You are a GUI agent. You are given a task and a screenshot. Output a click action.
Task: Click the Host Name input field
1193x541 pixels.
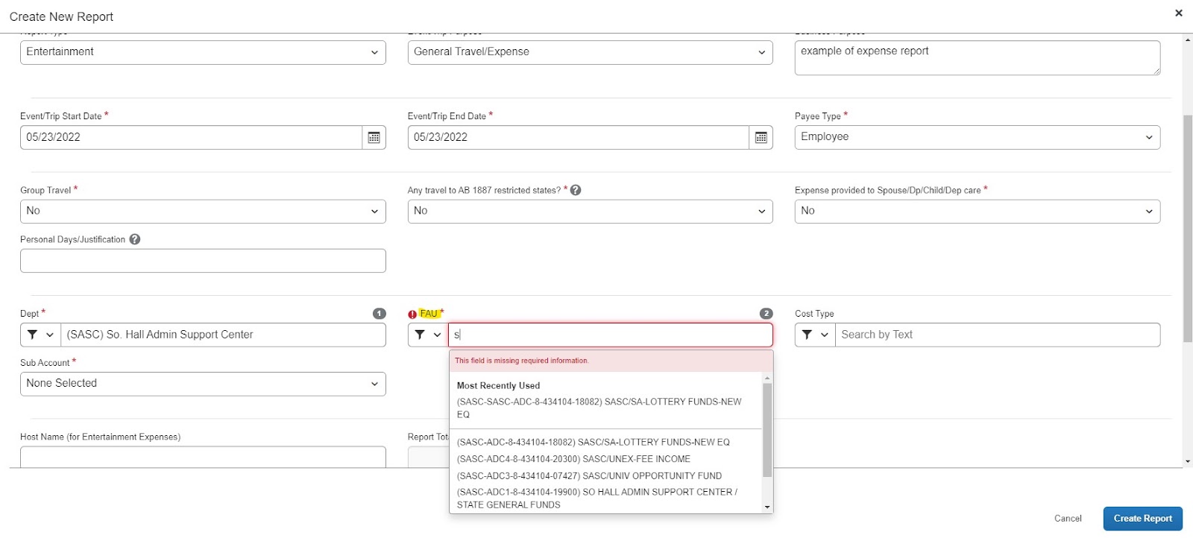[x=203, y=457]
